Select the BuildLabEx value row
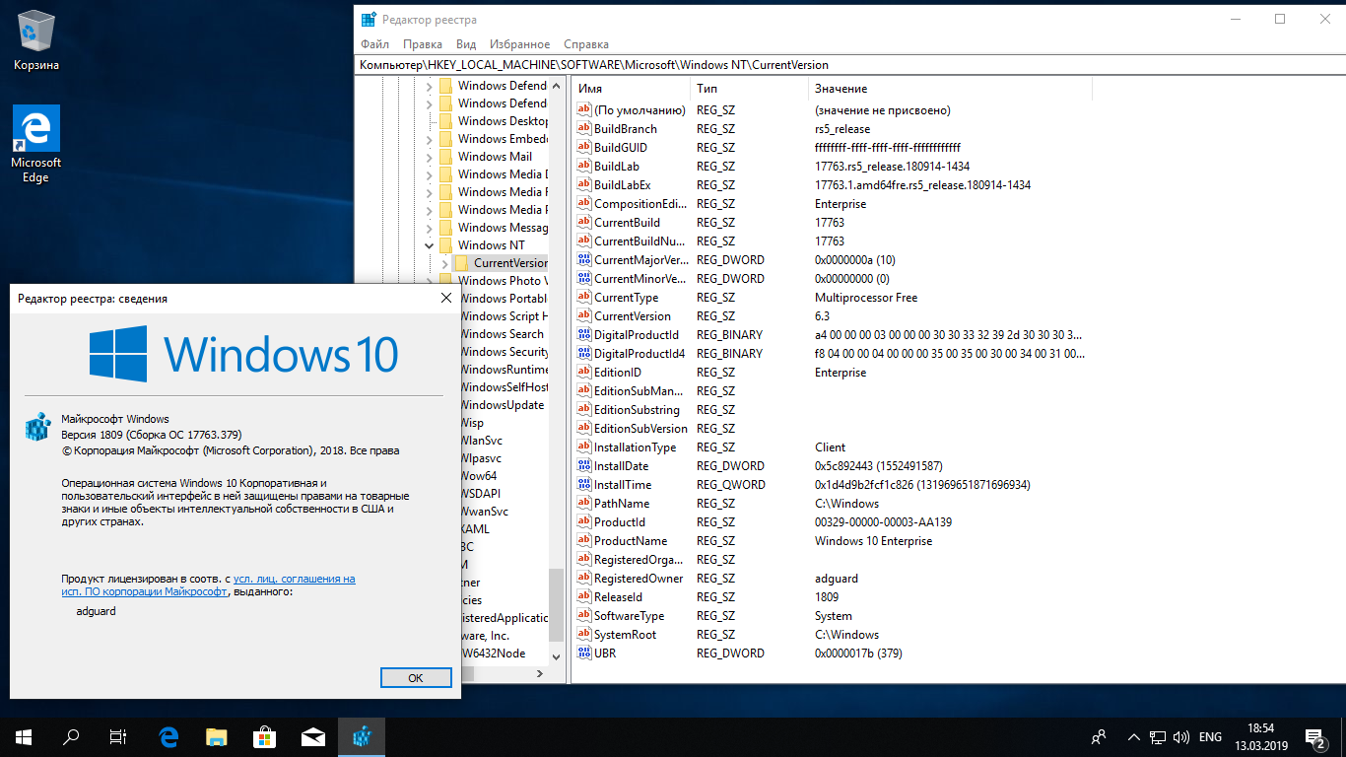 834,185
